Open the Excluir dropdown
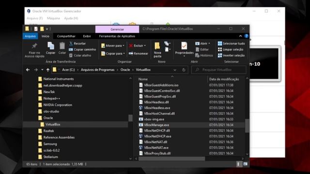This screenshot has width=310, height=174. (138, 45)
